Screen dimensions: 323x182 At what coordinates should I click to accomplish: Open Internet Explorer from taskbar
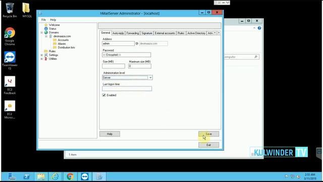[55, 176]
